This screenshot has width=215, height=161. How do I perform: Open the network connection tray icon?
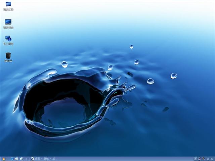[200, 159]
